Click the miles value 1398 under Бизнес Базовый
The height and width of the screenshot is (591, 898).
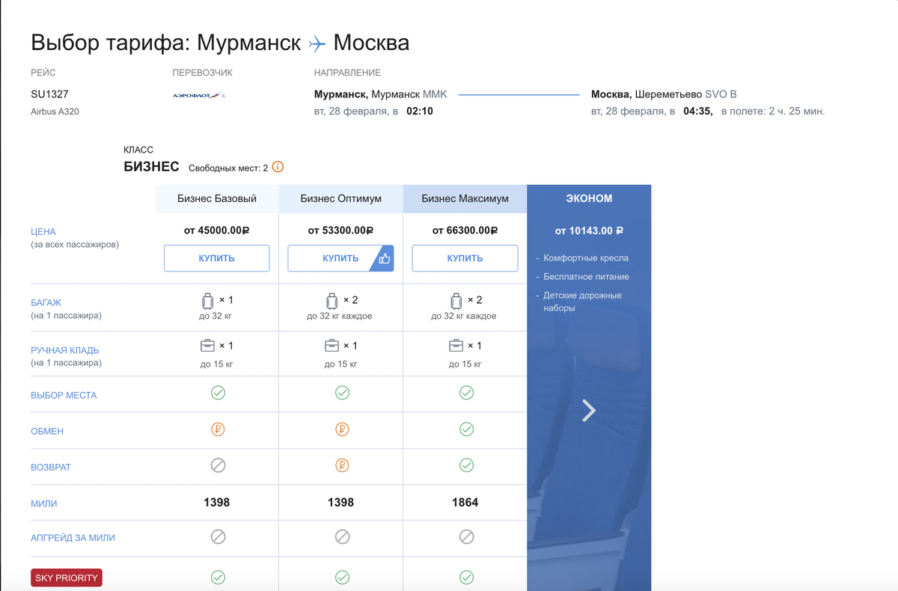[x=217, y=503]
